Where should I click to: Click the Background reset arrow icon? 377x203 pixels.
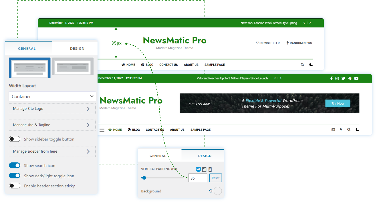pos(211,191)
